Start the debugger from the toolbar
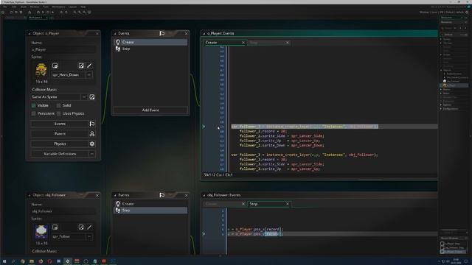 (x=38, y=13)
